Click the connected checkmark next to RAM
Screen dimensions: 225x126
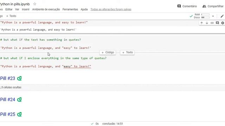click(x=191, y=16)
